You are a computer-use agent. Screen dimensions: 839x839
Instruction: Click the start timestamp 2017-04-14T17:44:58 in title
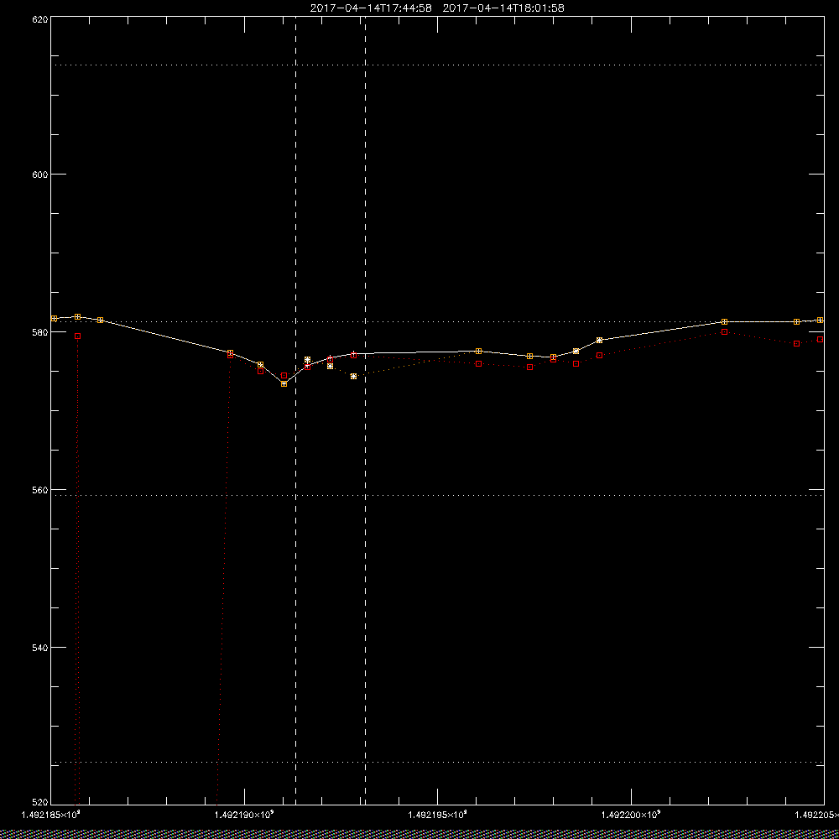pyautogui.click(x=371, y=8)
